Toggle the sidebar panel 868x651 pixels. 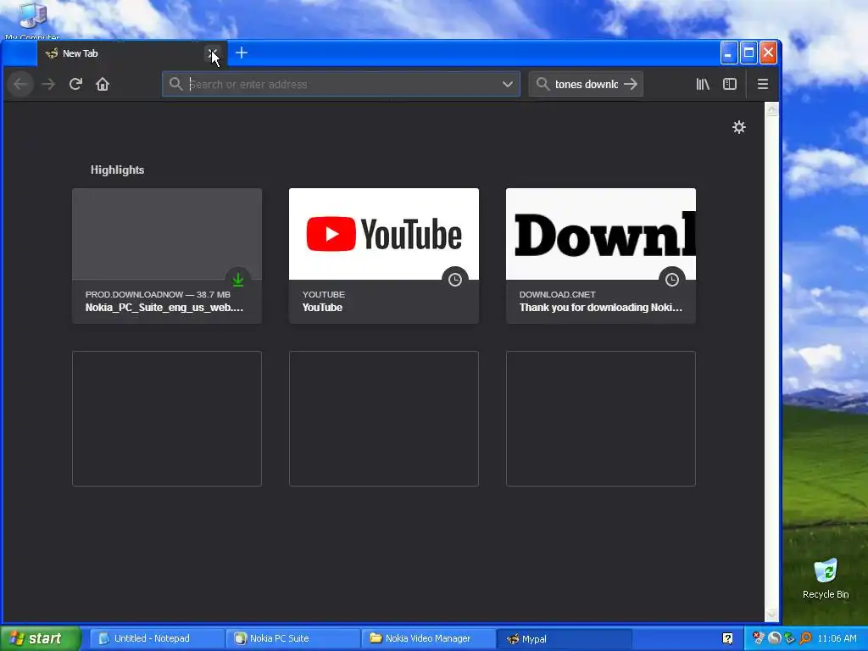point(730,84)
